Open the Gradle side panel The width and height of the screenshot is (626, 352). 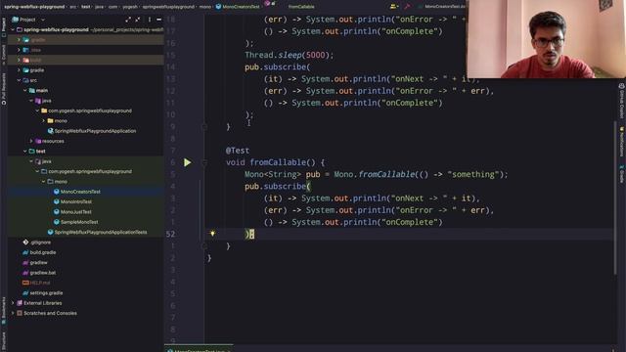(x=622, y=173)
